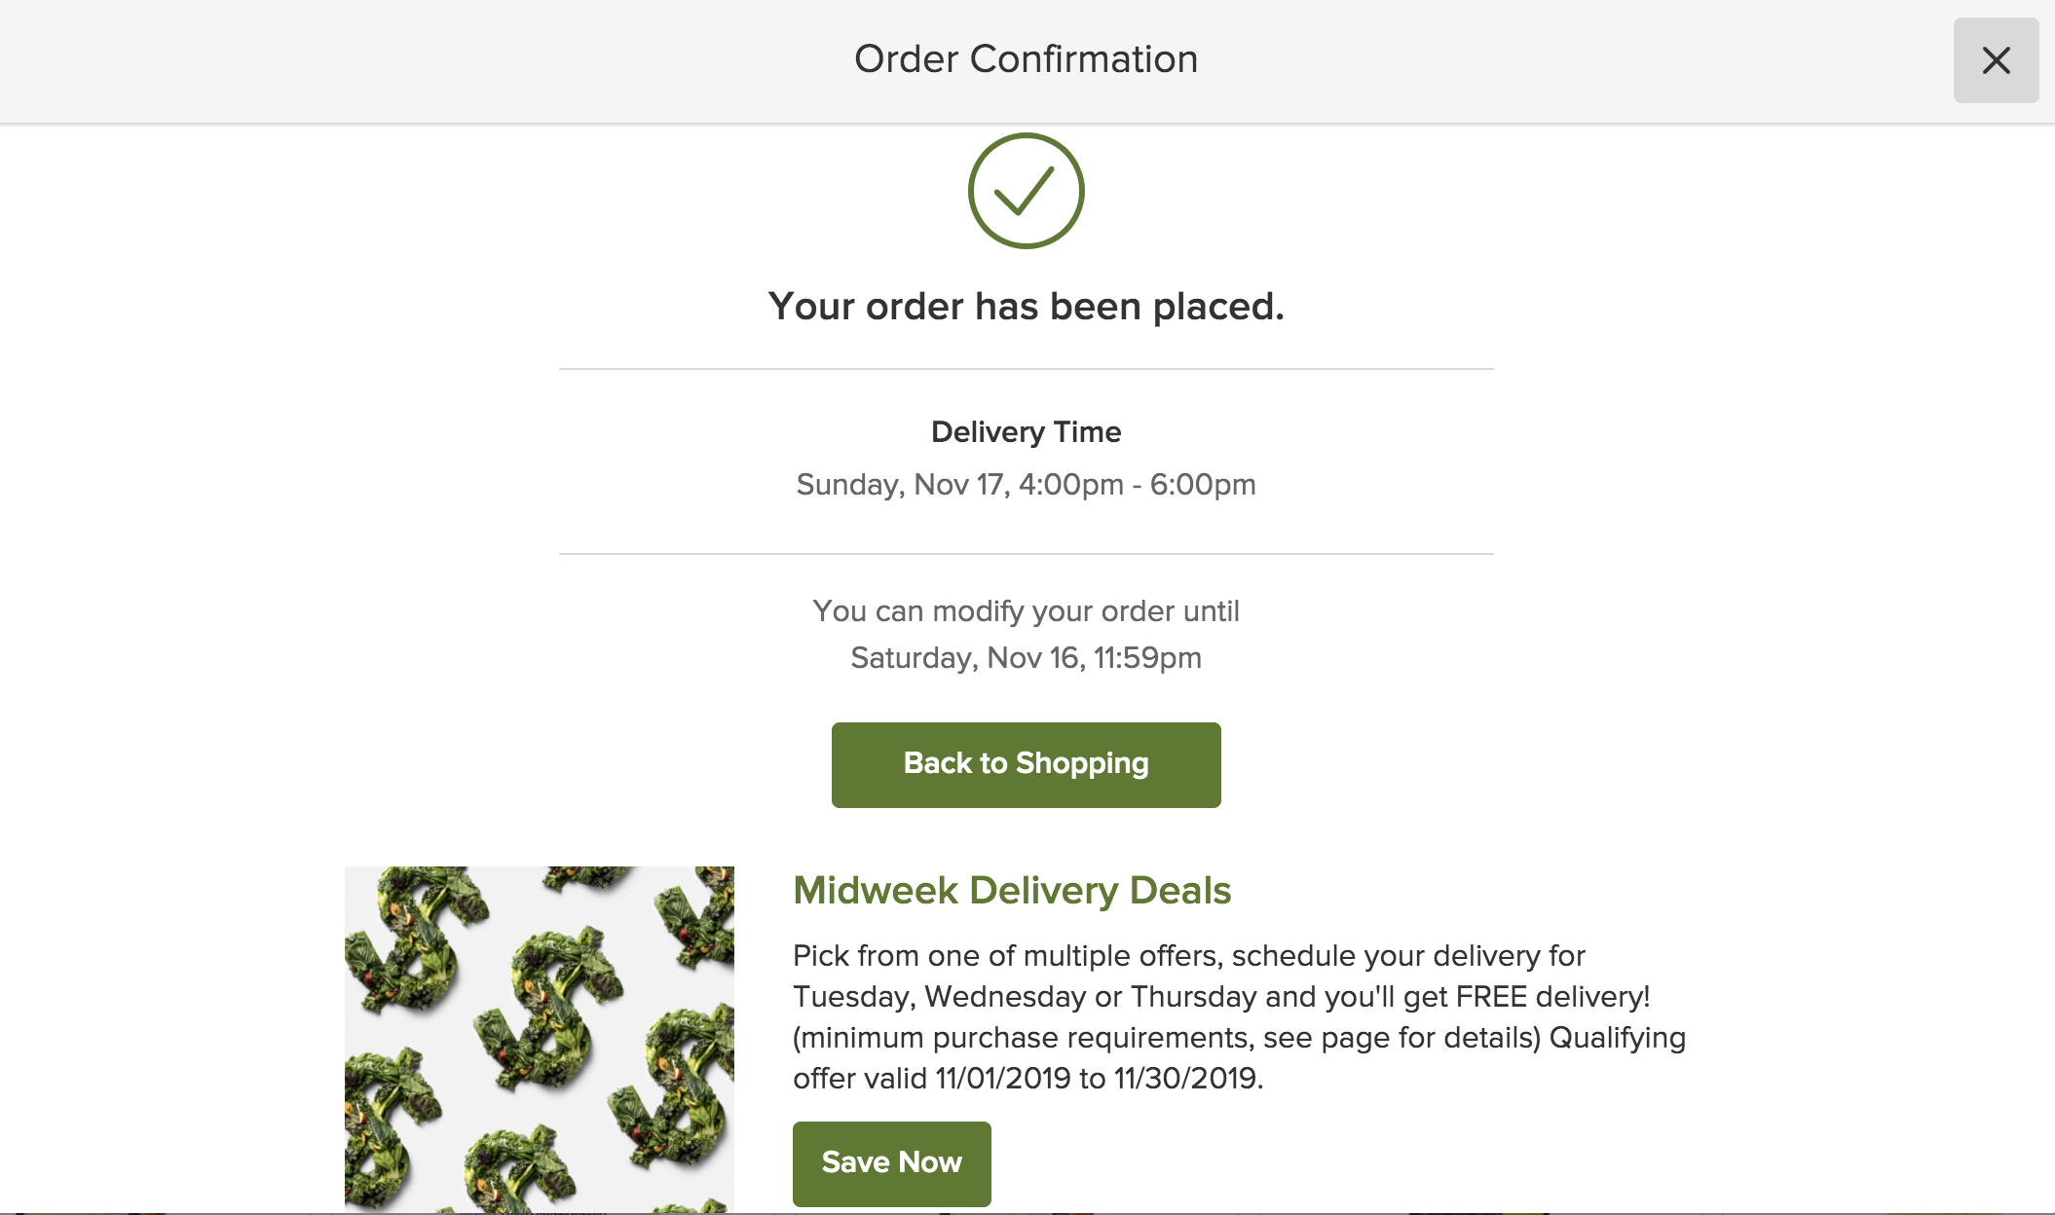Image resolution: width=2055 pixels, height=1215 pixels.
Task: Click the divider line below the delivery window
Action: coord(1026,554)
